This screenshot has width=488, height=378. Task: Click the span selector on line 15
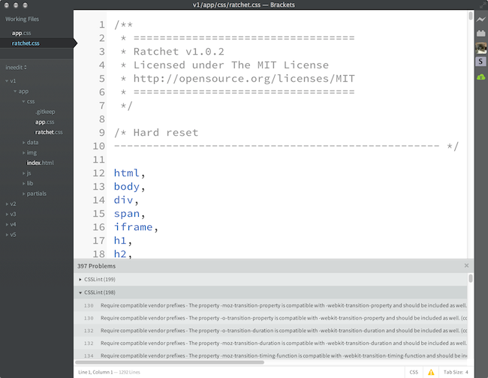(x=126, y=214)
